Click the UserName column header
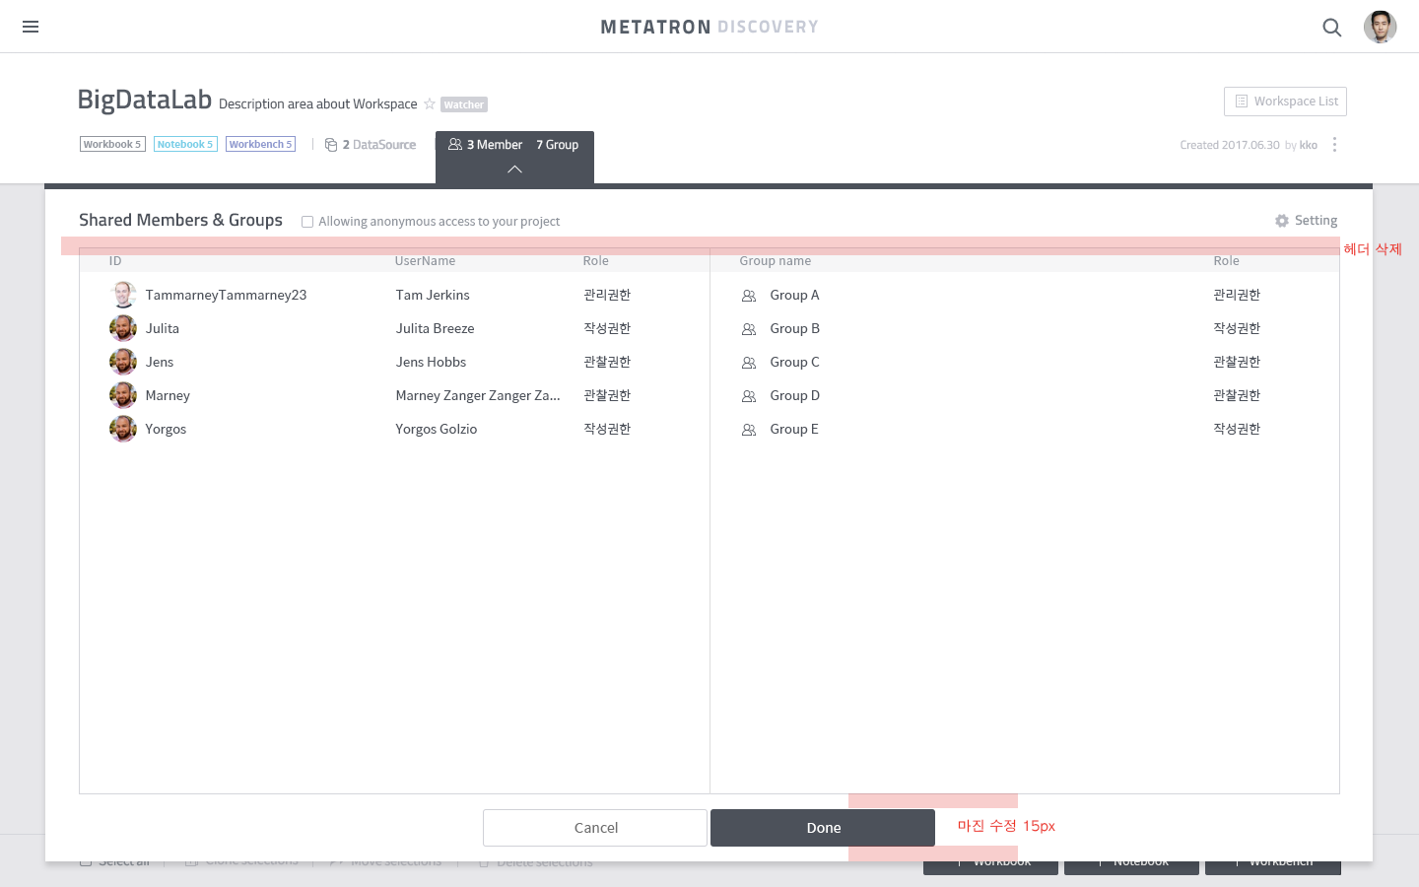Image resolution: width=1419 pixels, height=887 pixels. coord(425,261)
